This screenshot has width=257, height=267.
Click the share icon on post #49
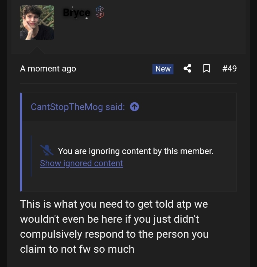pos(187,68)
